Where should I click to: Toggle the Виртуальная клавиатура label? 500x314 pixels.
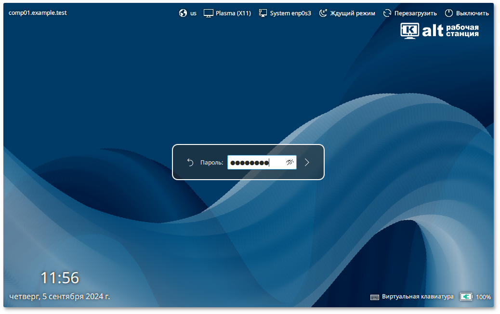tap(418, 297)
